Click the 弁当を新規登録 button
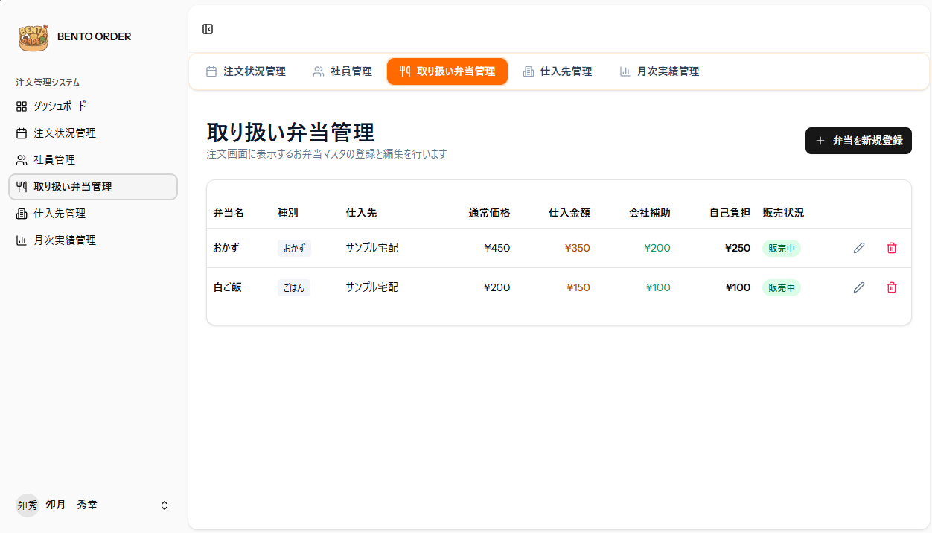932x533 pixels. (858, 141)
